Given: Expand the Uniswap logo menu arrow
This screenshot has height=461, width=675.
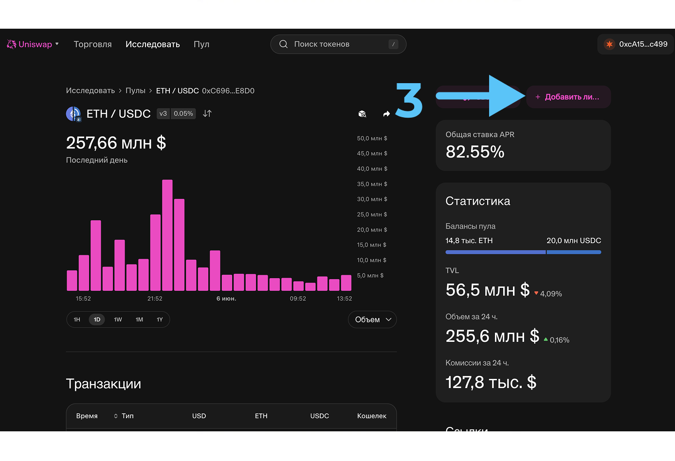Looking at the screenshot, I should click(57, 44).
